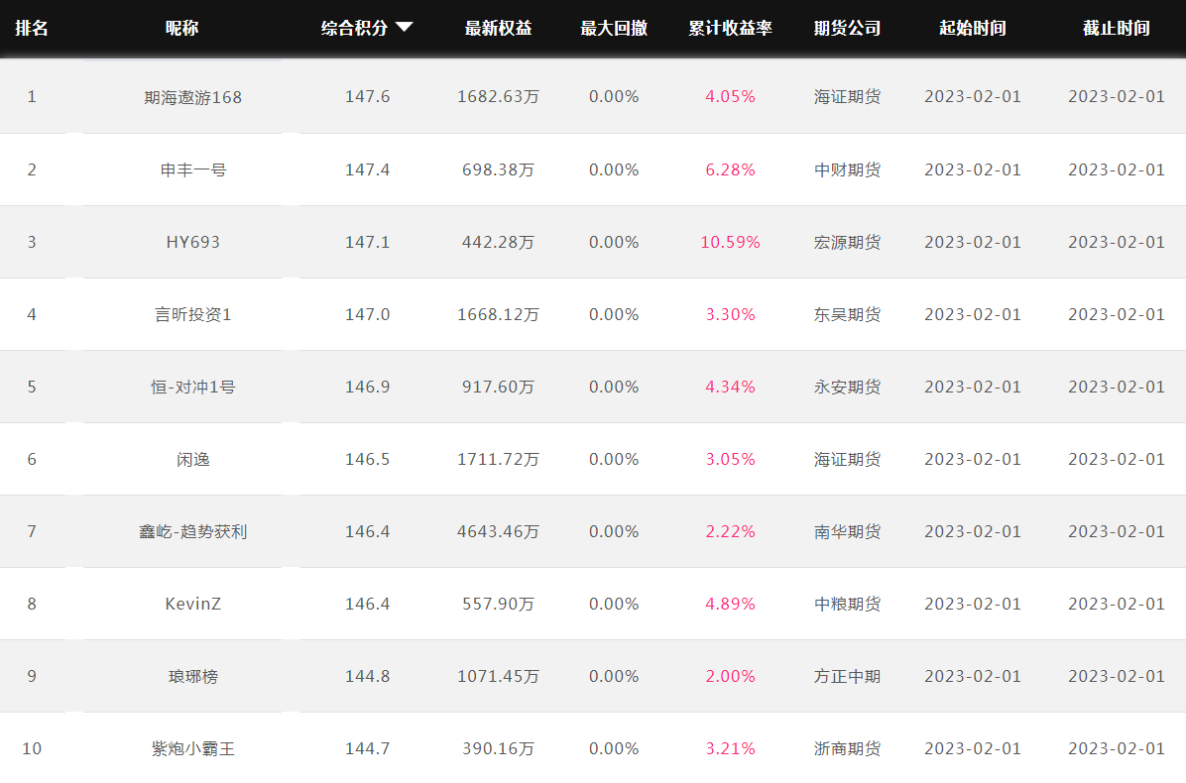Image resolution: width=1186 pixels, height=783 pixels.
Task: Click score value 147.0
Action: [x=368, y=314]
